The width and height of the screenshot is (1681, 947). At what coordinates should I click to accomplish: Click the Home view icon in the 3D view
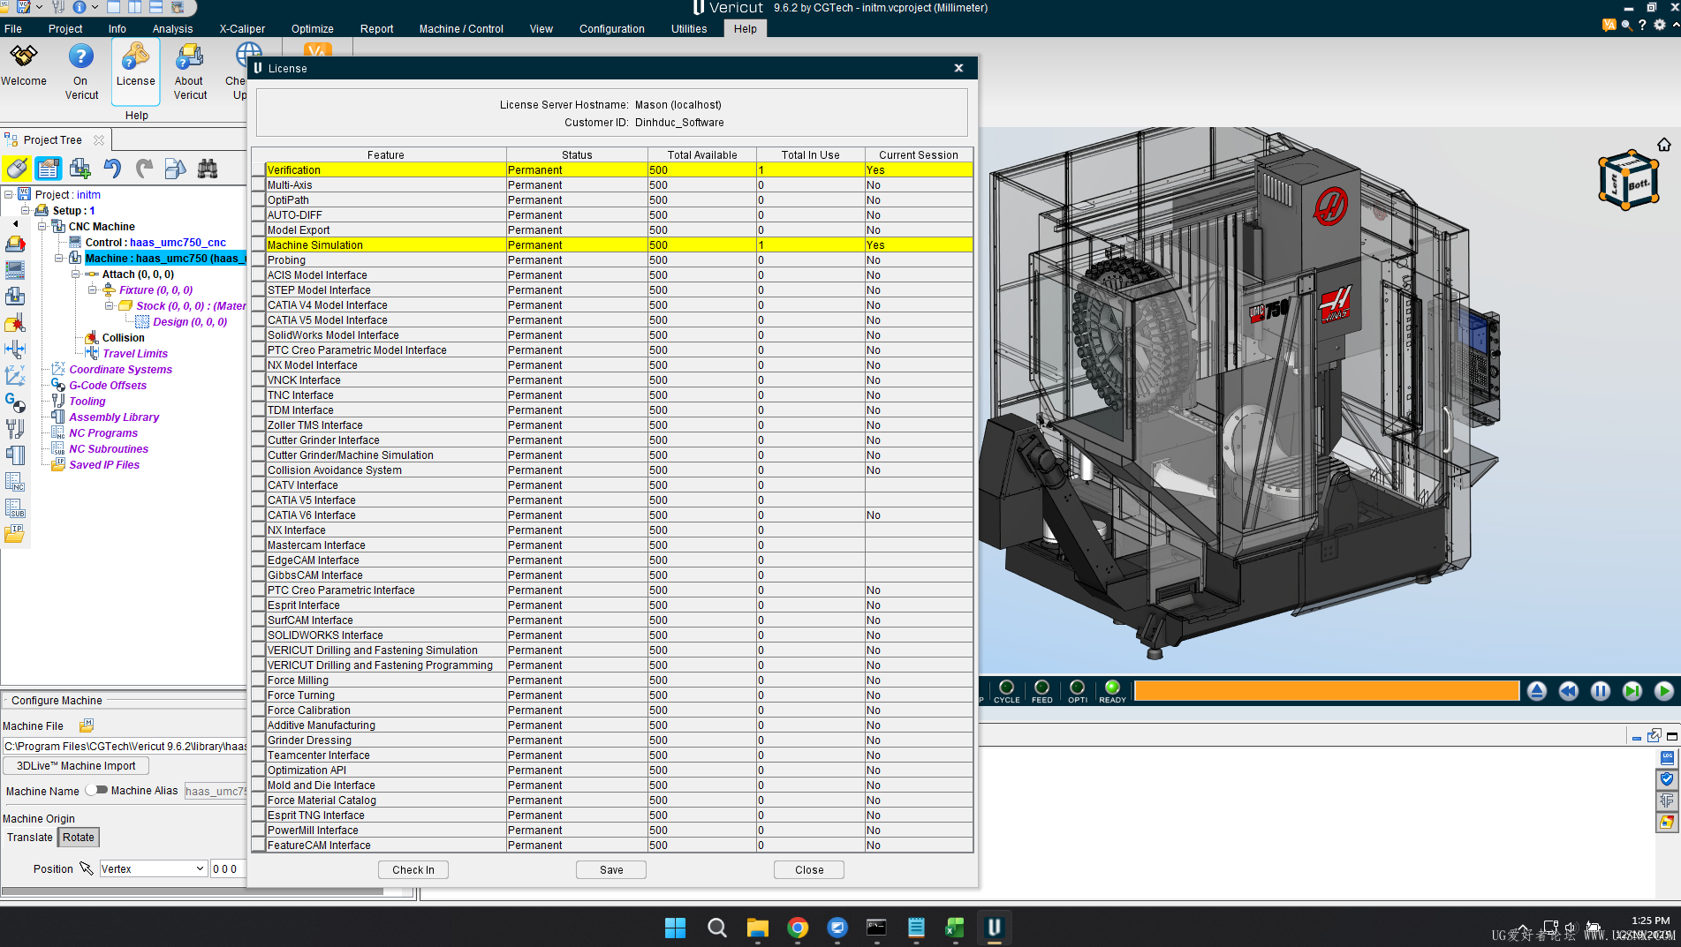[1663, 145]
